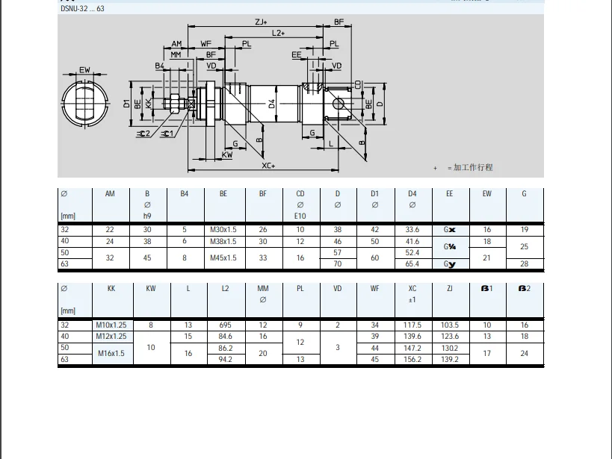Click the ZJ+ dimension label in drawing

[261, 22]
